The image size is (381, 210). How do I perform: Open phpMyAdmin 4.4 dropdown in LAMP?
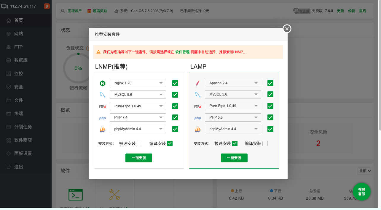click(233, 129)
